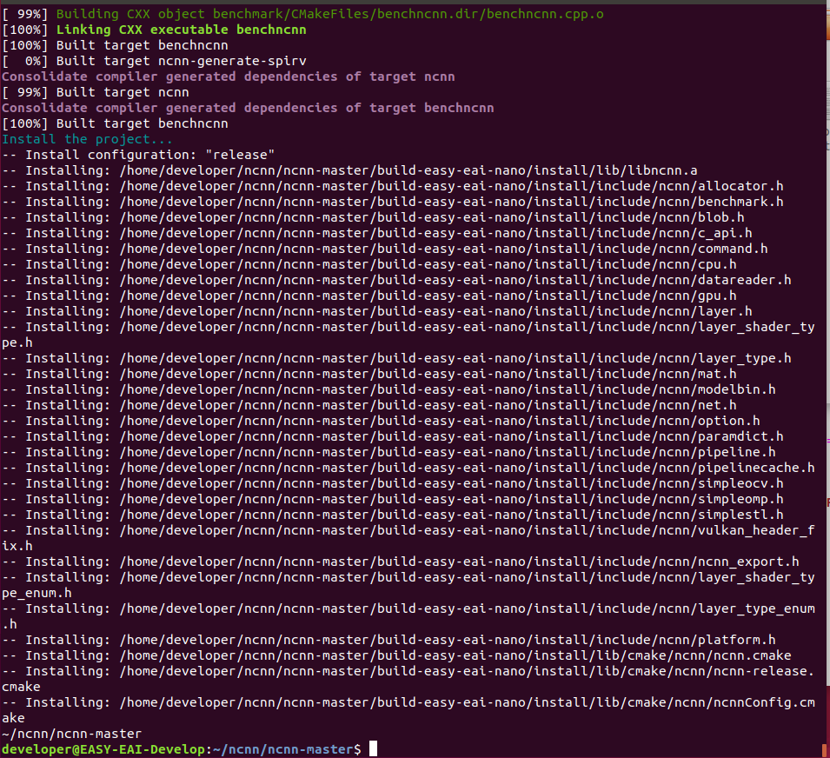This screenshot has width=830, height=758.
Task: Click the 'Building CXX object benchmark' line
Action: click(302, 14)
